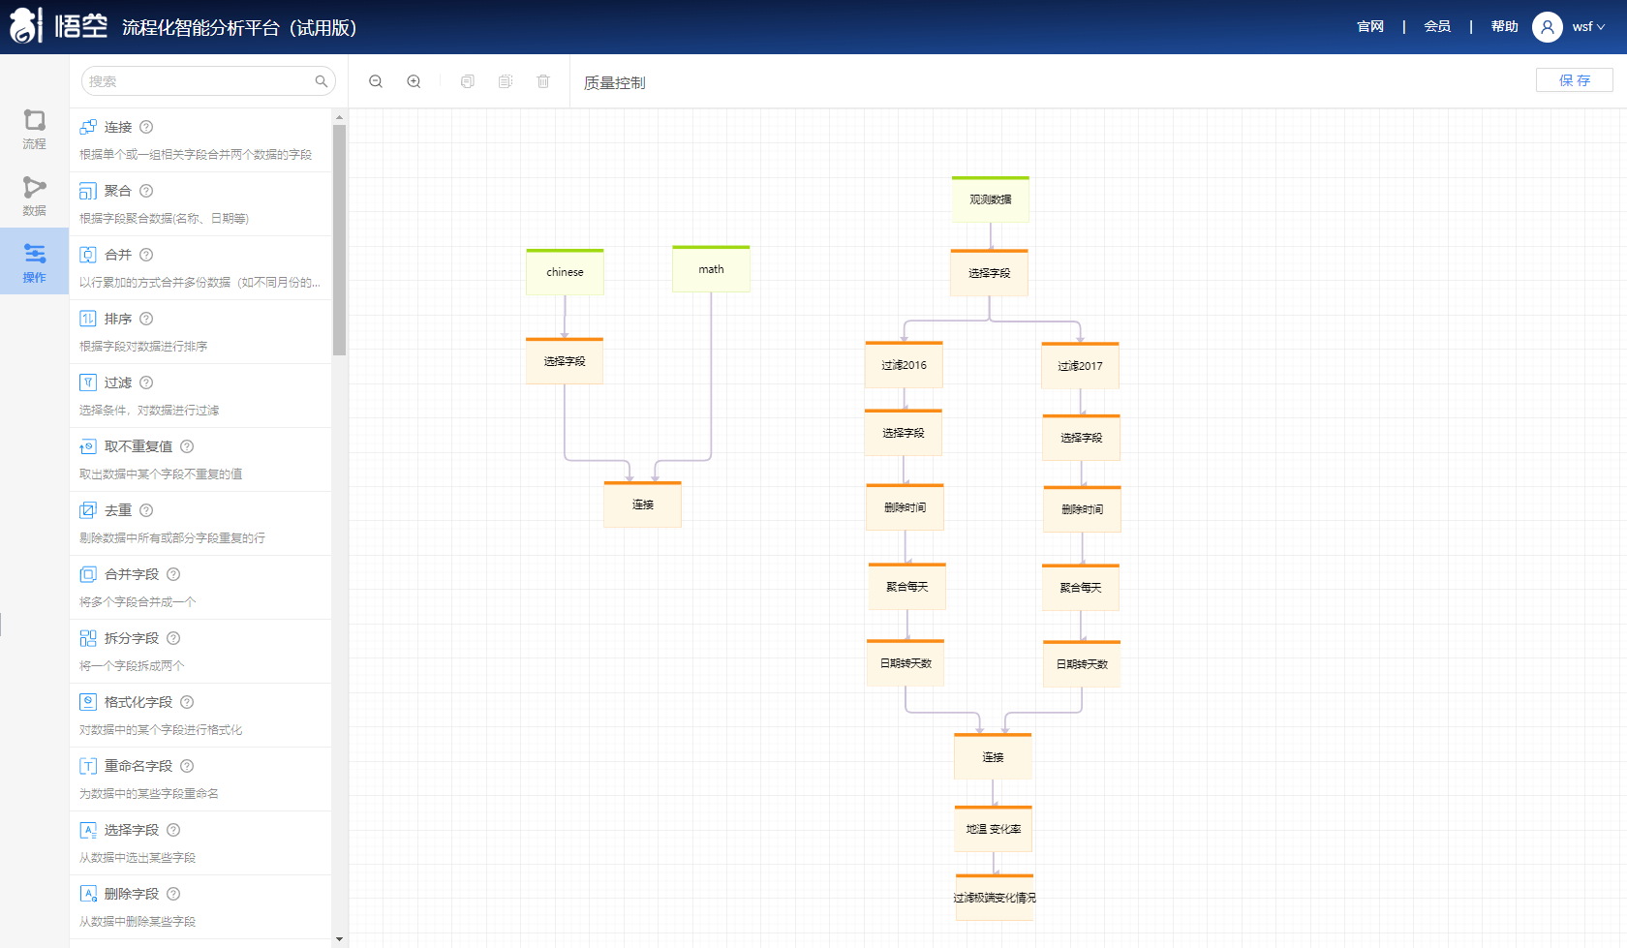Click the user avatar icon in the header

click(1548, 27)
